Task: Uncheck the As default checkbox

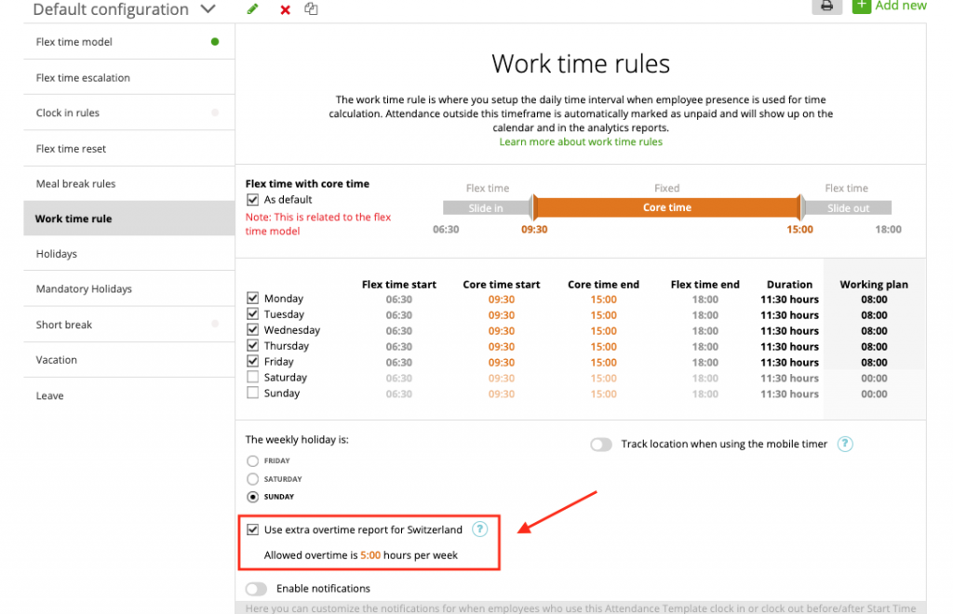Action: pos(252,200)
